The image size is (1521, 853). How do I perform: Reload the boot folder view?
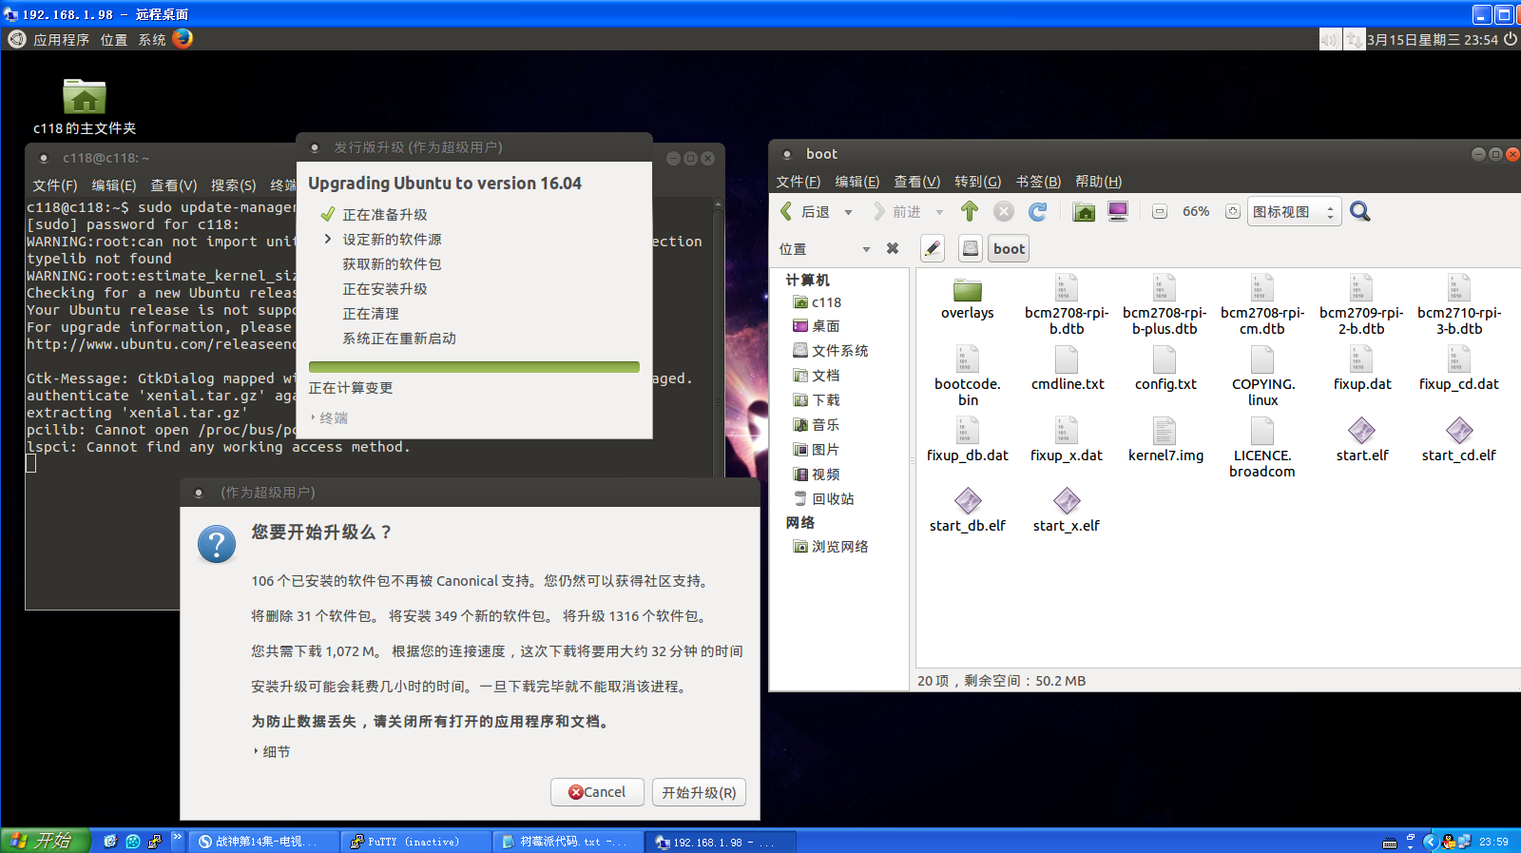pos(1038,211)
